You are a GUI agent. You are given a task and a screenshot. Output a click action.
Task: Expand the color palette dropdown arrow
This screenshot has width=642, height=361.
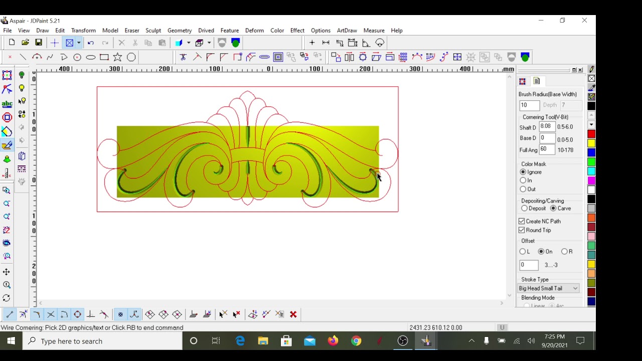coord(592,124)
